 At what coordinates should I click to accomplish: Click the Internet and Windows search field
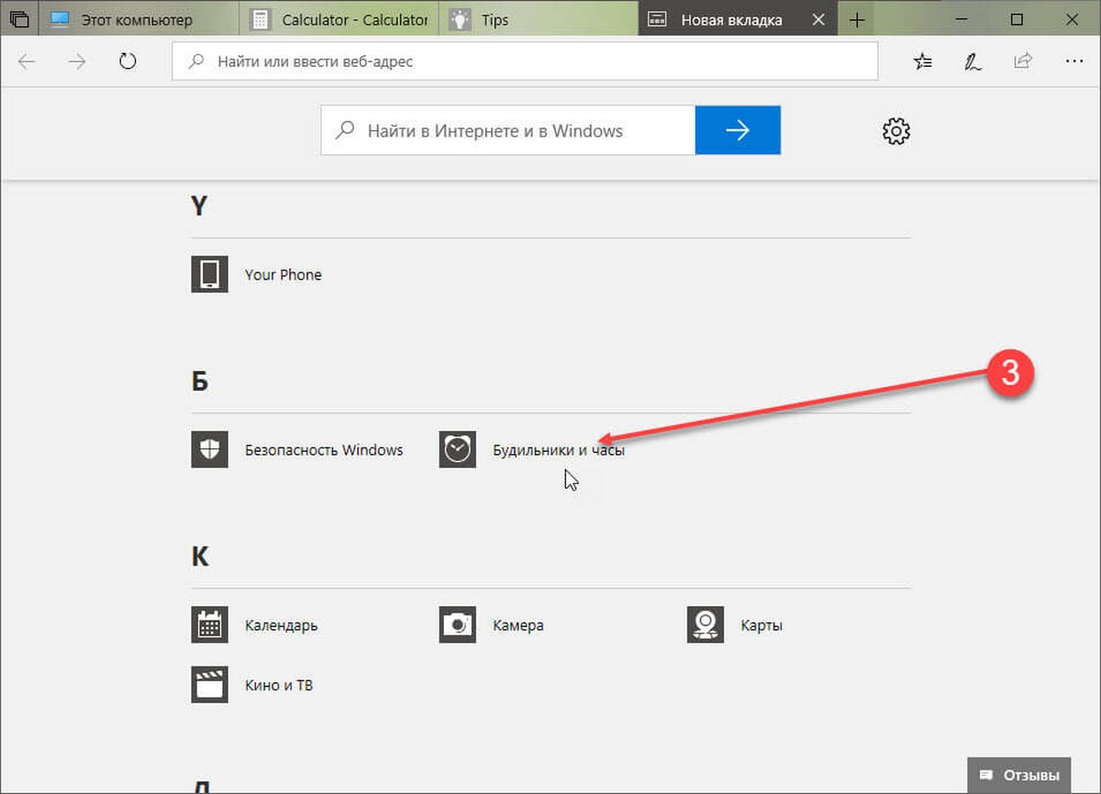pos(508,130)
